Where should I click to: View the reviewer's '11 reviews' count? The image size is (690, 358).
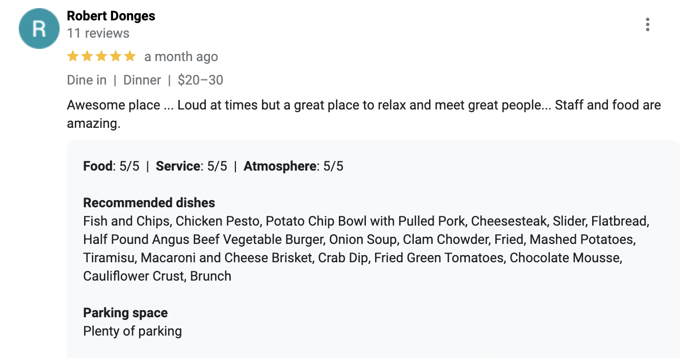coord(98,34)
